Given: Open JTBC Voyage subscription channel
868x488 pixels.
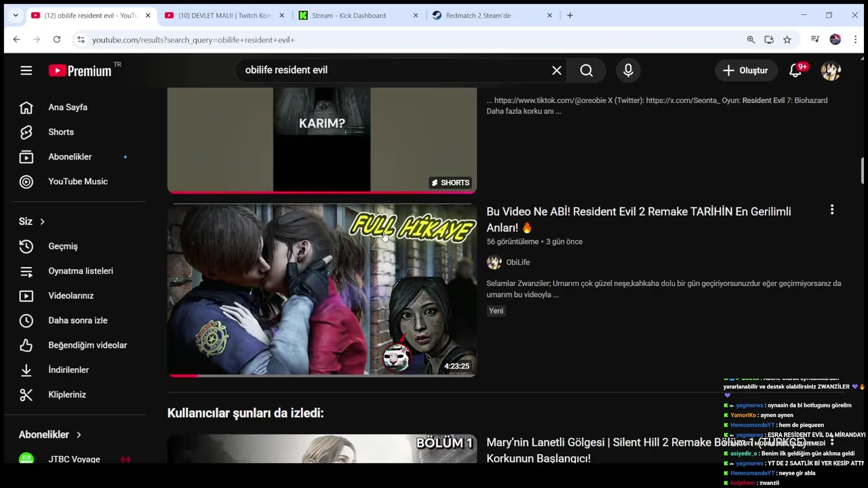Looking at the screenshot, I should (x=74, y=459).
